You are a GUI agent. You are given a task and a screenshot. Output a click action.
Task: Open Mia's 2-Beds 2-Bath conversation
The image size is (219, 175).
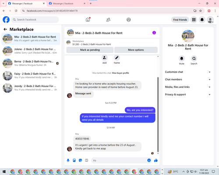(31, 38)
